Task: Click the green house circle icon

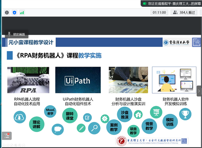Action: click(138, 115)
